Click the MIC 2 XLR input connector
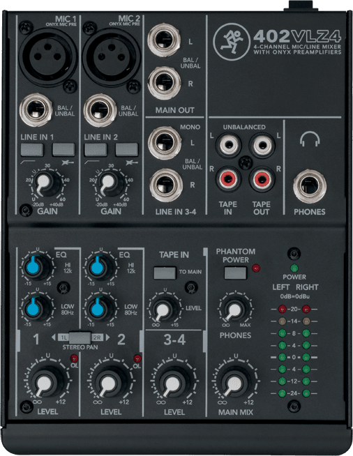This screenshot has height=456, width=353. [x=112, y=56]
